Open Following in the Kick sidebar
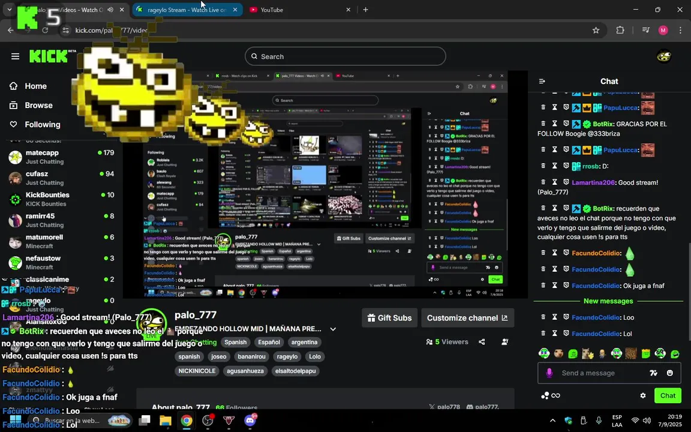This screenshot has height=432, width=691. click(35, 124)
